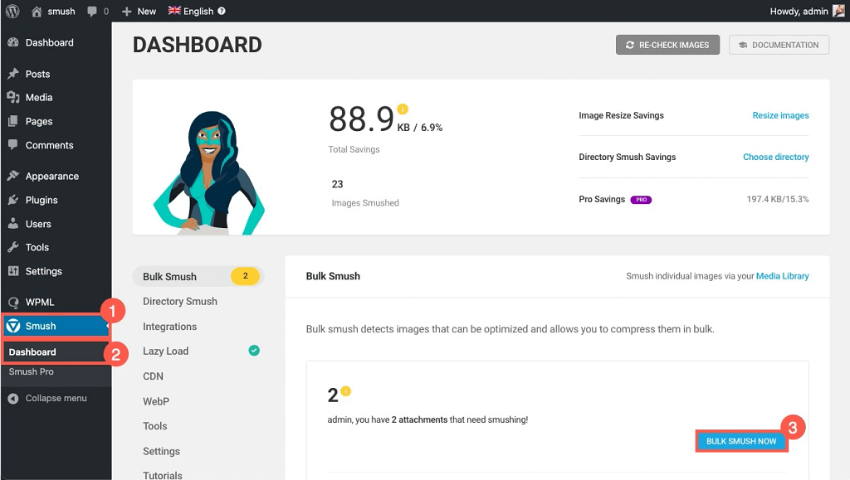The image size is (850, 480).
Task: Select the WebP section
Action: click(x=156, y=401)
